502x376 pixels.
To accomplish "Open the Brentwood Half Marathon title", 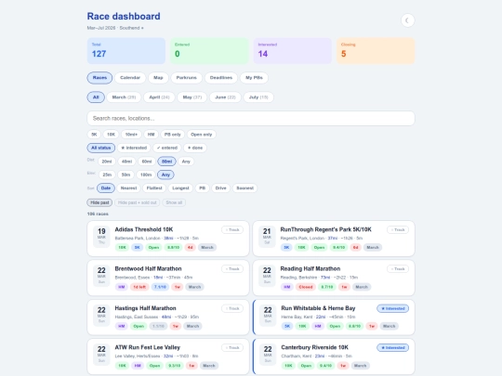I will [148, 268].
